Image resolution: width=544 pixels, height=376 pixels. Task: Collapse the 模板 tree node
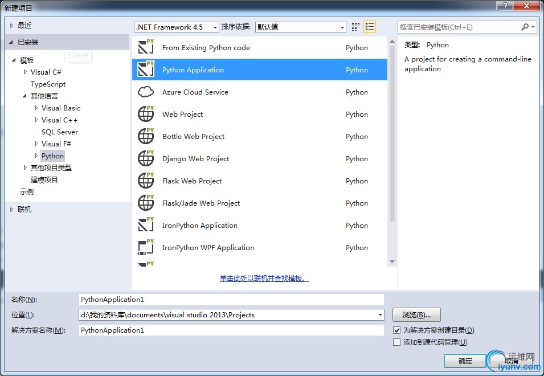(14, 60)
